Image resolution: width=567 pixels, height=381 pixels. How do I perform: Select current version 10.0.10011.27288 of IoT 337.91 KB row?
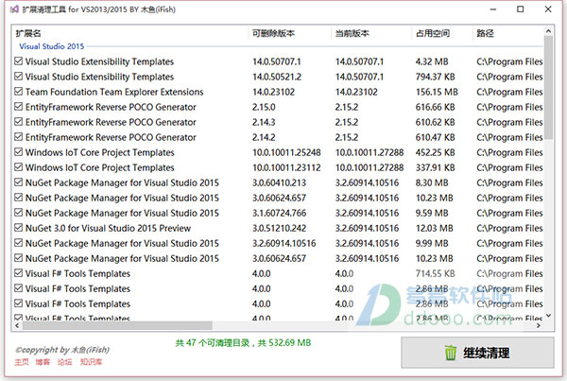(369, 167)
